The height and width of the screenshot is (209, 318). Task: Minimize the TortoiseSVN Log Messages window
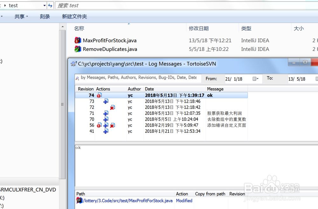pyautogui.click(x=294, y=62)
